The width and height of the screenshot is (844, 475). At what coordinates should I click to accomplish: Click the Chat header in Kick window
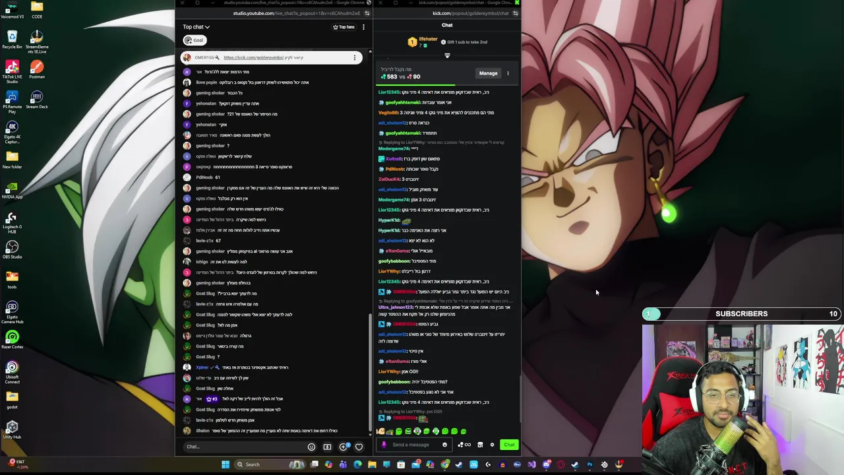447,25
